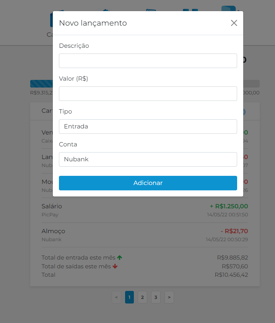
Task: Select the Salário transaction entry
Action: (145, 210)
